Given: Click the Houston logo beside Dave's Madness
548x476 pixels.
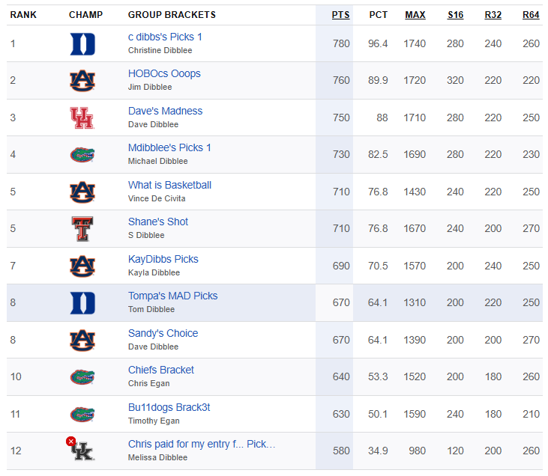Looking at the screenshot, I should [82, 118].
